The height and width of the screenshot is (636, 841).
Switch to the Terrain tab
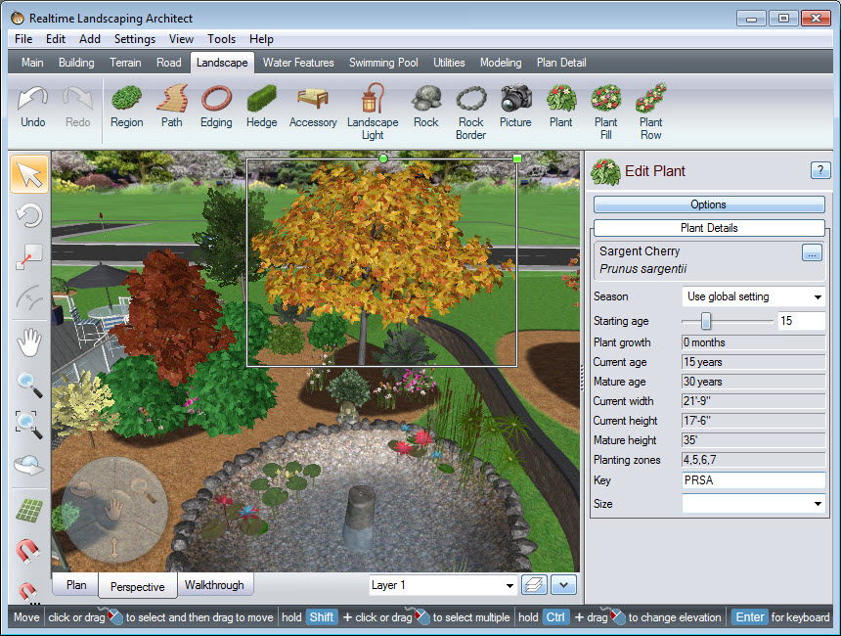125,63
